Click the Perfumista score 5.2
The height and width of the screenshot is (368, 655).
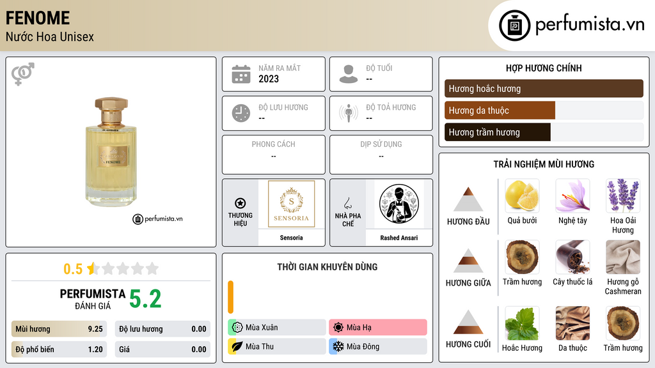[145, 299]
